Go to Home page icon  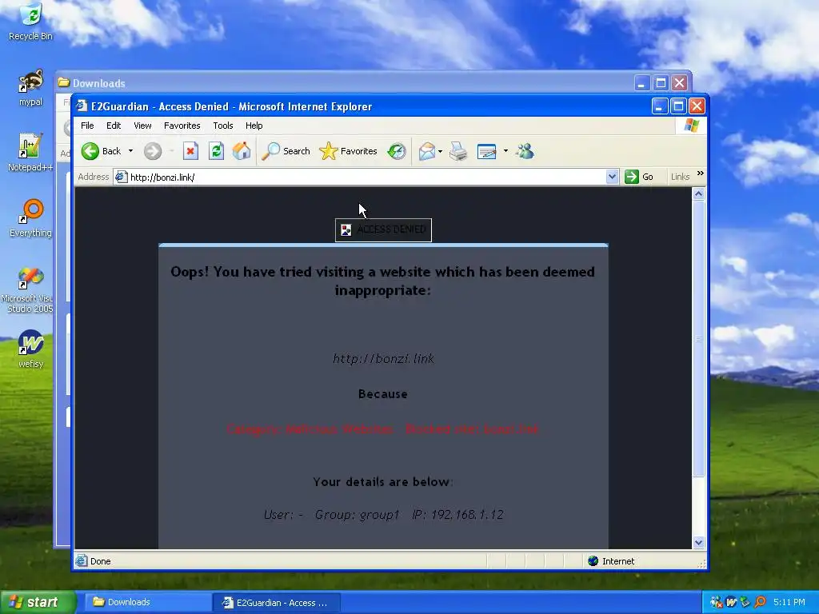click(242, 151)
